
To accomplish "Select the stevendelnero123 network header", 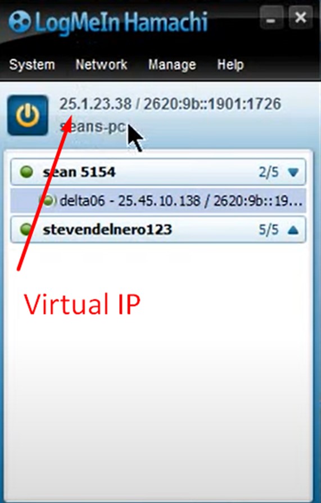I will tap(158, 230).
